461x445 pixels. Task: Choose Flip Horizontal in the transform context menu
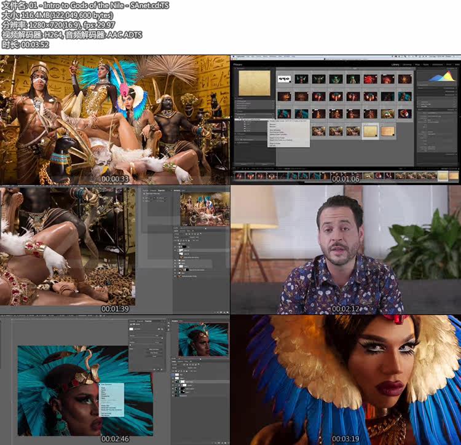tap(106, 413)
